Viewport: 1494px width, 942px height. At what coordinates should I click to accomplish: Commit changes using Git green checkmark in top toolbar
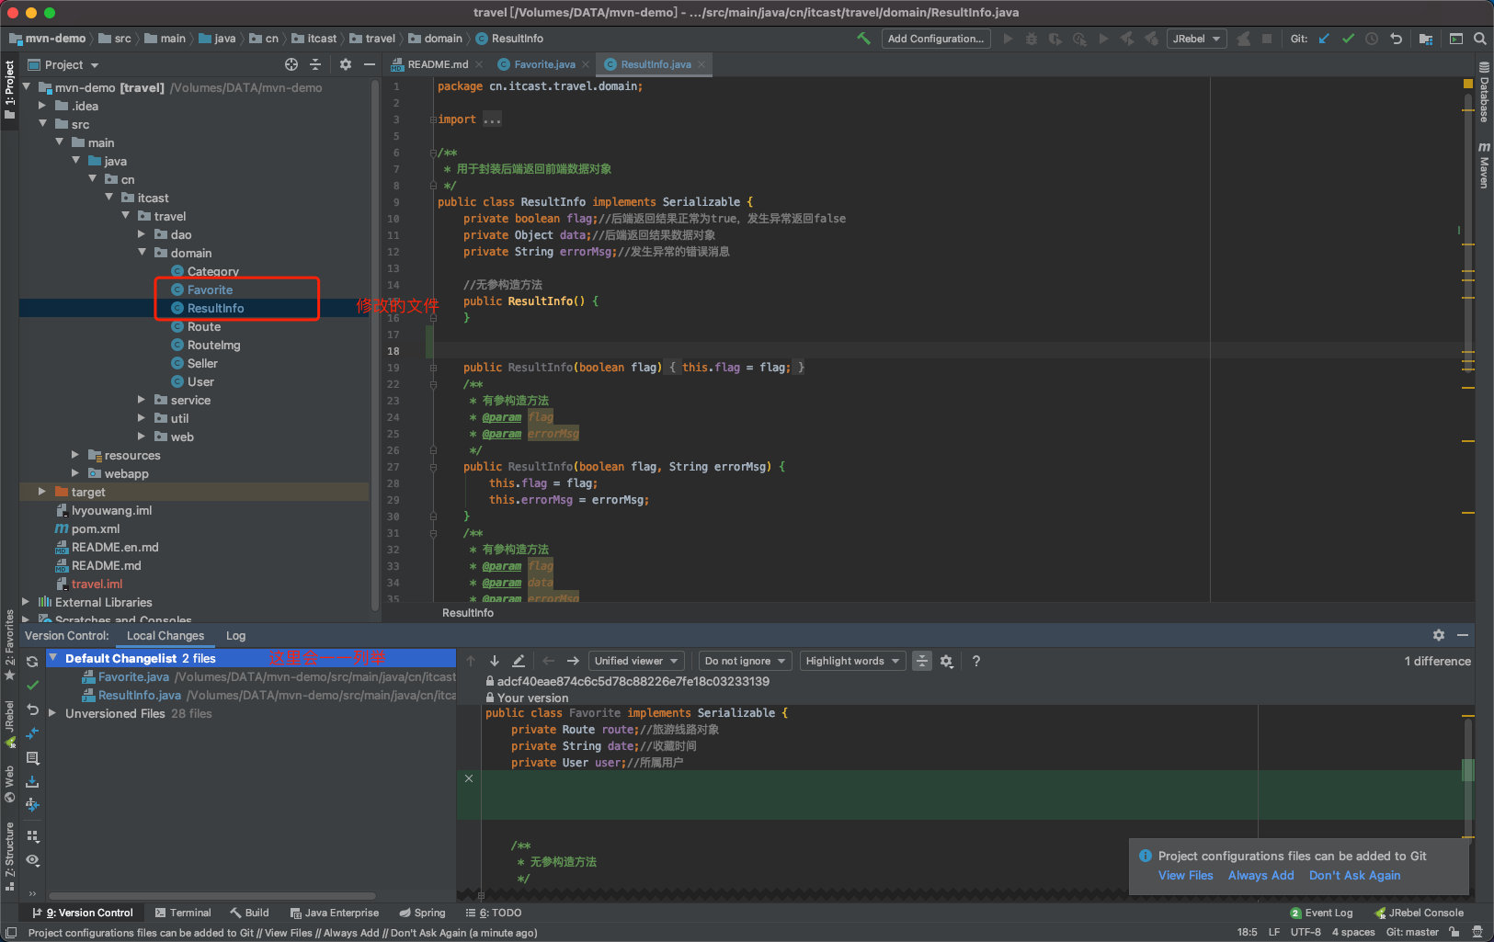point(1348,39)
